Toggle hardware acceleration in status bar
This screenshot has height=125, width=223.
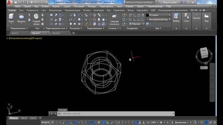206,122
